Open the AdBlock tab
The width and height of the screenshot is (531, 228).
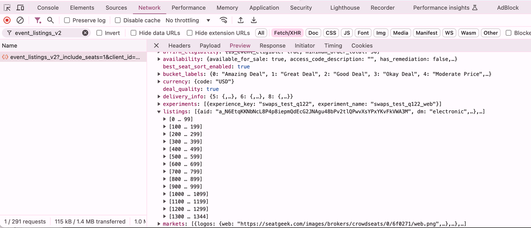508,8
